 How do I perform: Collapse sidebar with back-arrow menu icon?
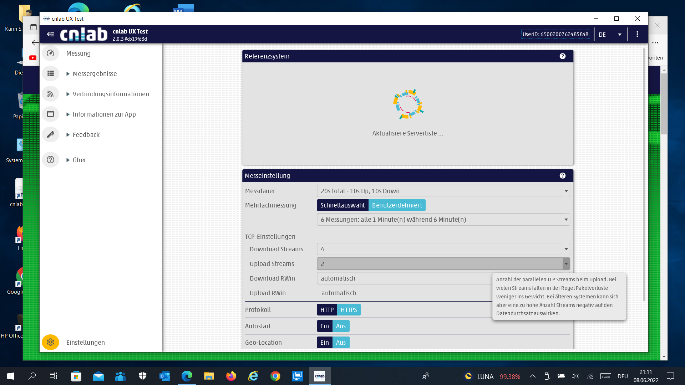(x=51, y=34)
